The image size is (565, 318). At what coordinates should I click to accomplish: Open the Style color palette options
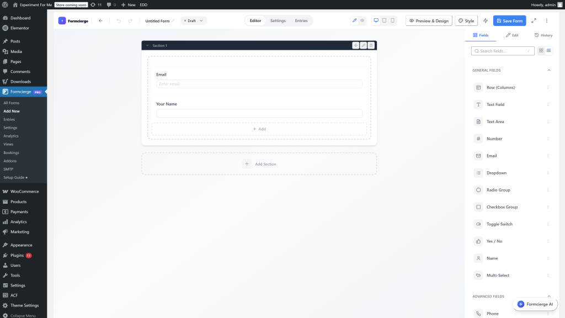coord(466,20)
